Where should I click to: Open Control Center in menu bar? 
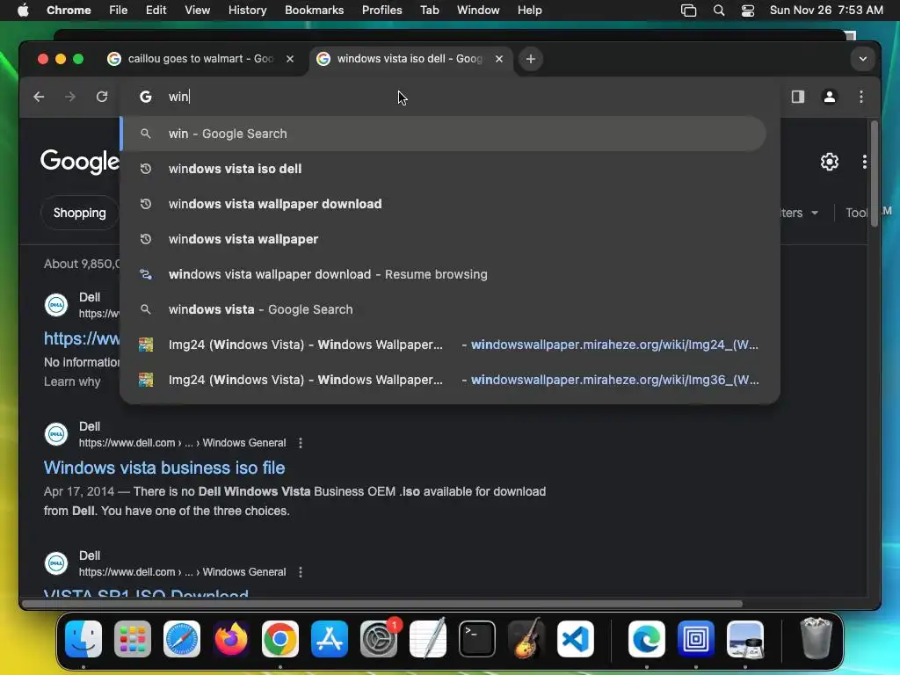[747, 11]
